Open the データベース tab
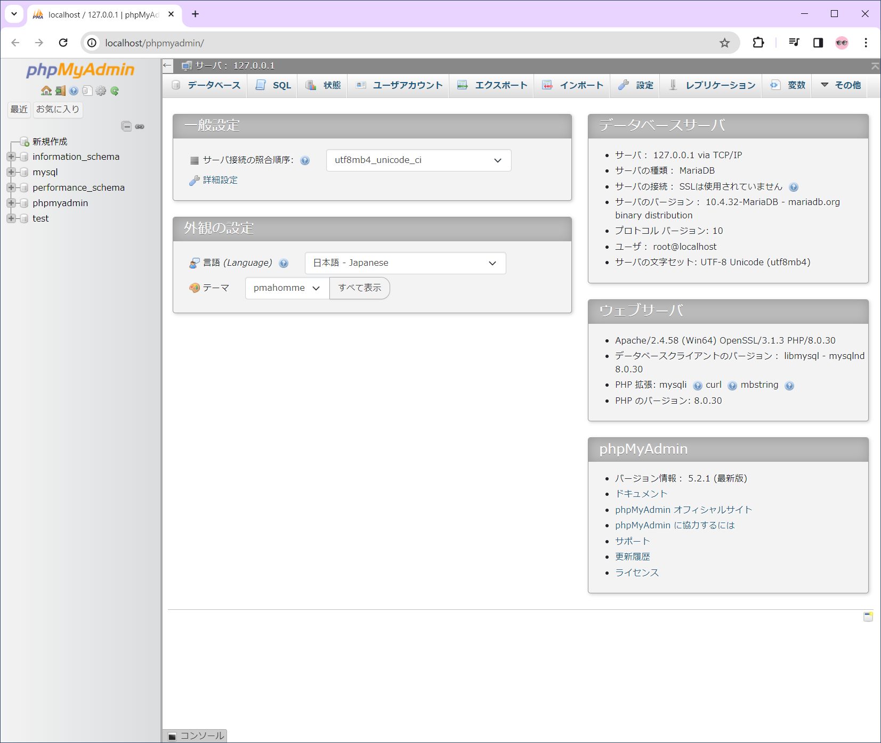The image size is (881, 743). 206,85
